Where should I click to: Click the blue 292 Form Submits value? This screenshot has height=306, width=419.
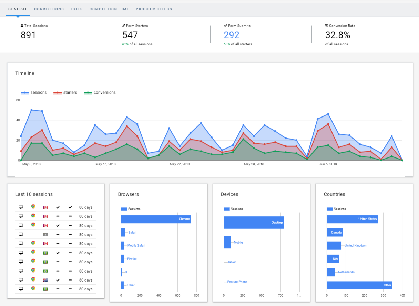(232, 35)
